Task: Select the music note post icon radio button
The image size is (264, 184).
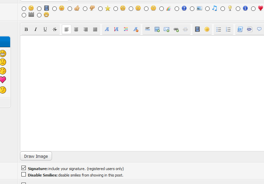Action: 208,9
